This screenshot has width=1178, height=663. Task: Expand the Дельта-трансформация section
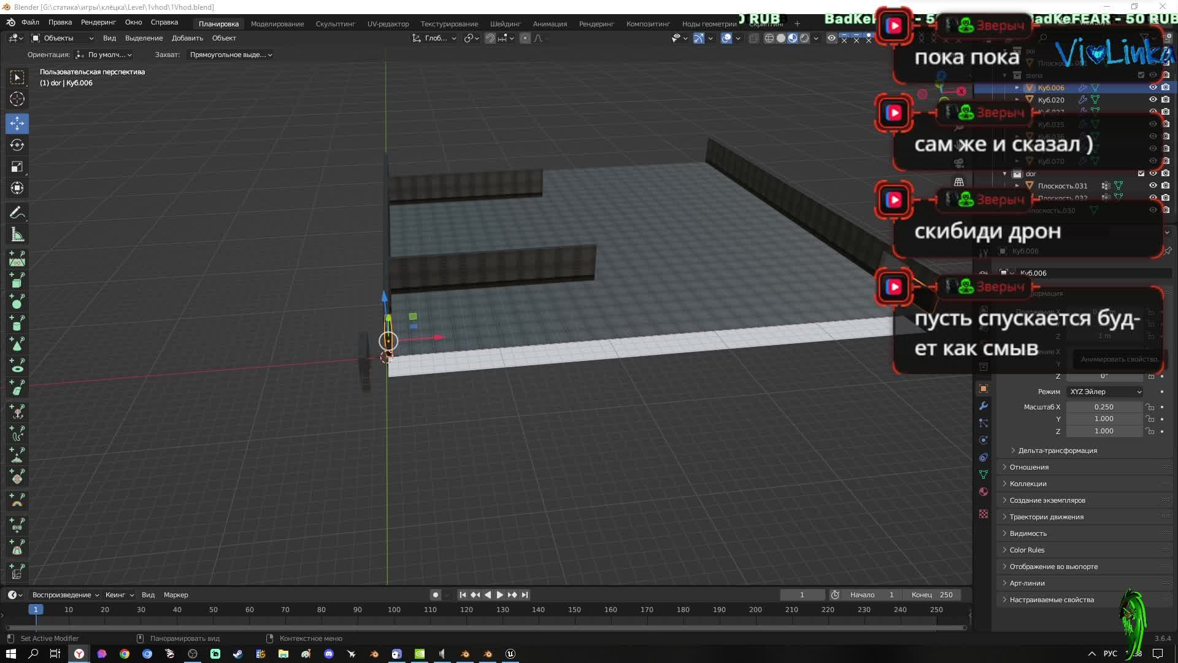click(x=1057, y=451)
